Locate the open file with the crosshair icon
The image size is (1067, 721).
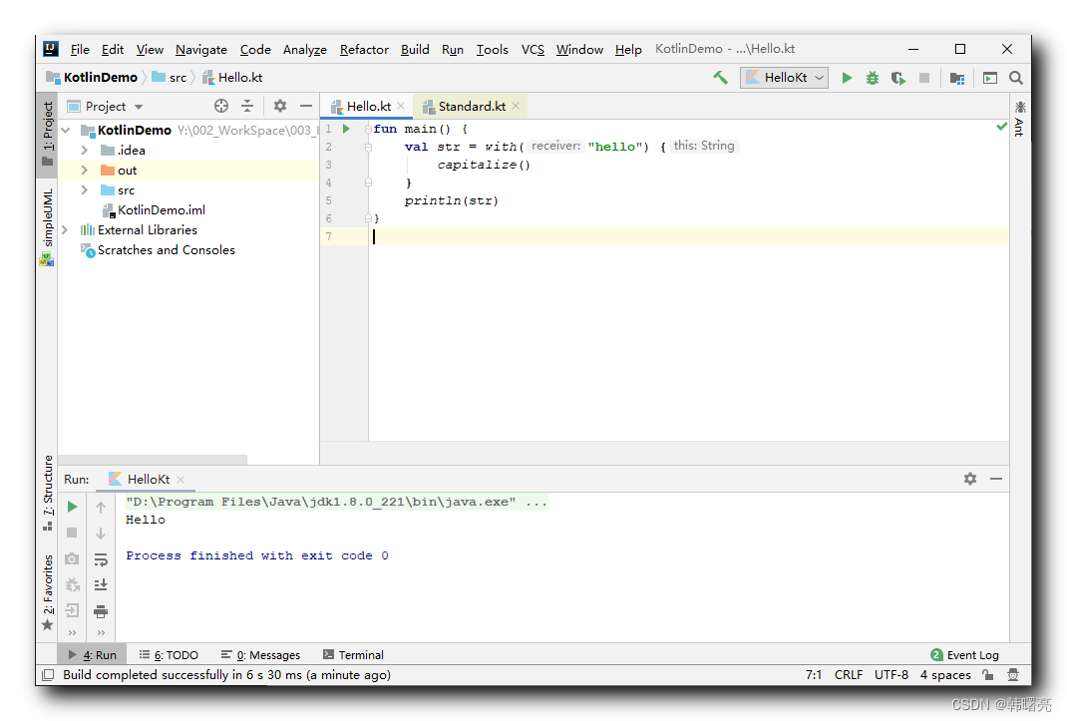(x=221, y=106)
